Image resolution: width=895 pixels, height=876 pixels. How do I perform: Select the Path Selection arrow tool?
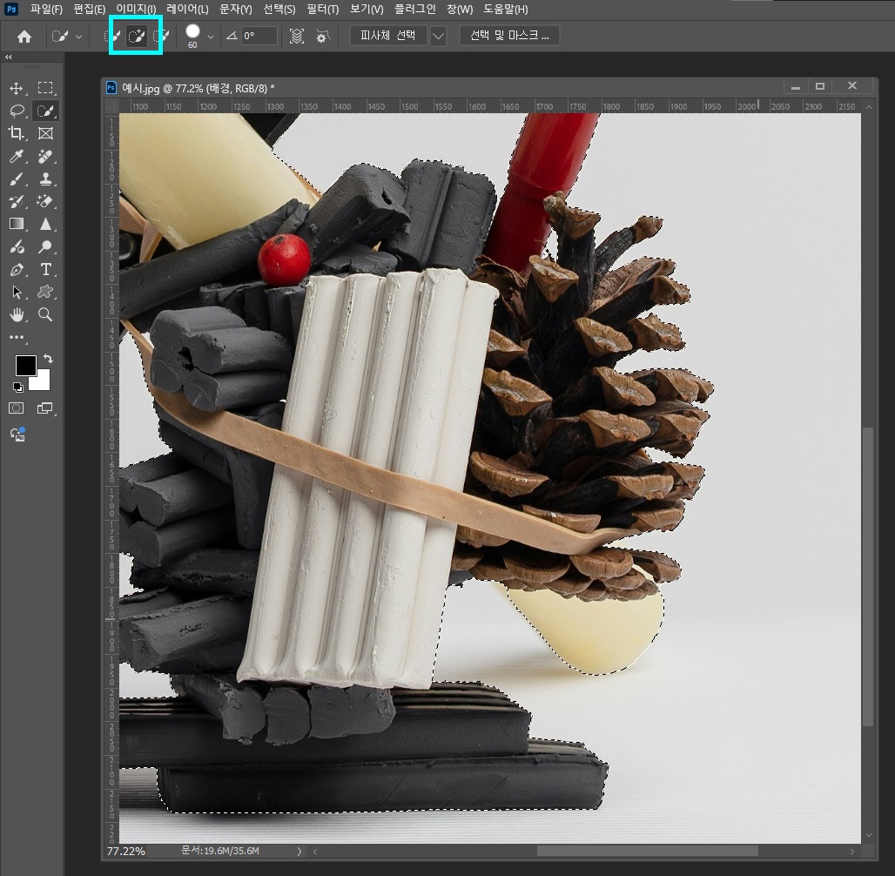click(x=17, y=293)
